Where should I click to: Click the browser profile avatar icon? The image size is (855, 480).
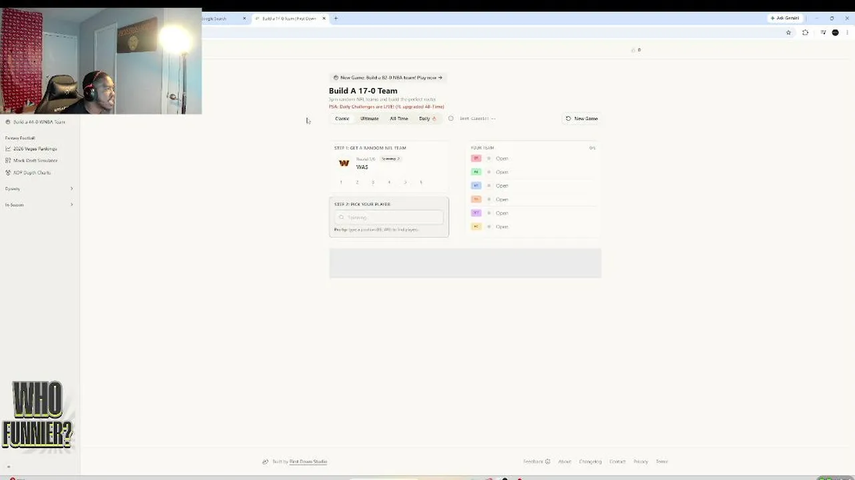[835, 32]
